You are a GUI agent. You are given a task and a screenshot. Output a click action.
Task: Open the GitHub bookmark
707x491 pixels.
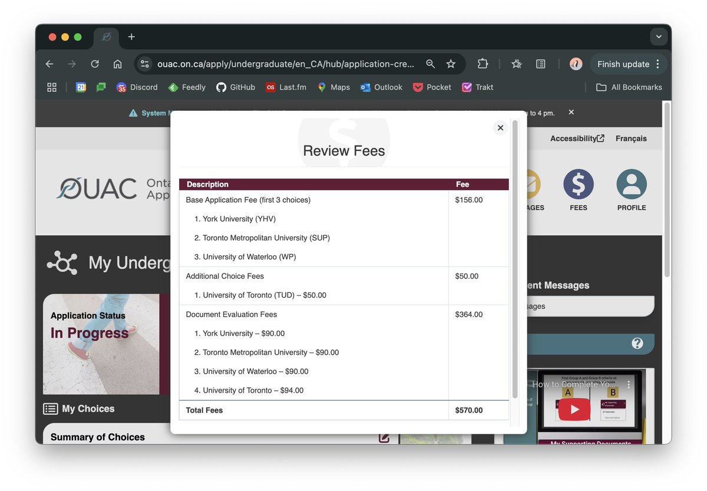[235, 87]
